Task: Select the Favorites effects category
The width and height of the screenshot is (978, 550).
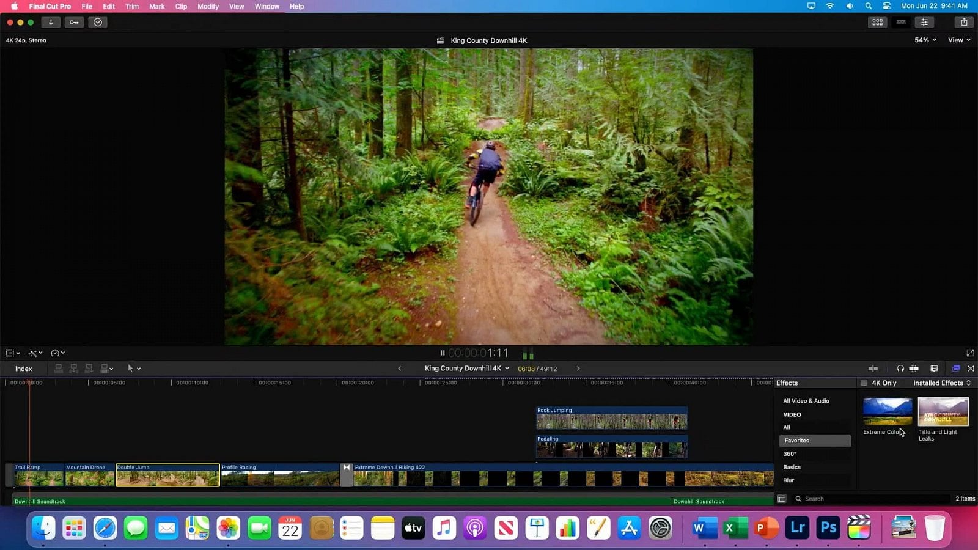Action: pos(815,441)
